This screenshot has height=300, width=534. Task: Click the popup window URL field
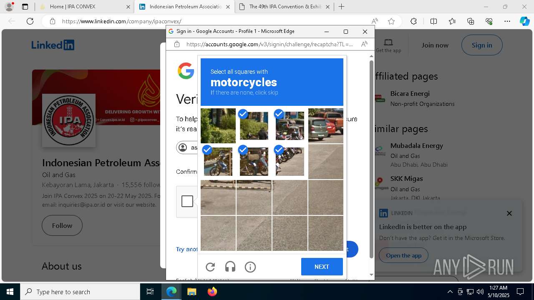[x=270, y=44]
